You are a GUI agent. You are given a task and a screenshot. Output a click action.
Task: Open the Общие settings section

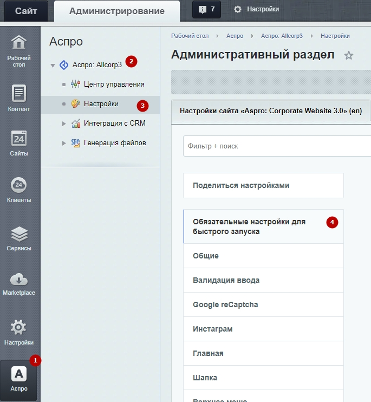tap(263, 256)
